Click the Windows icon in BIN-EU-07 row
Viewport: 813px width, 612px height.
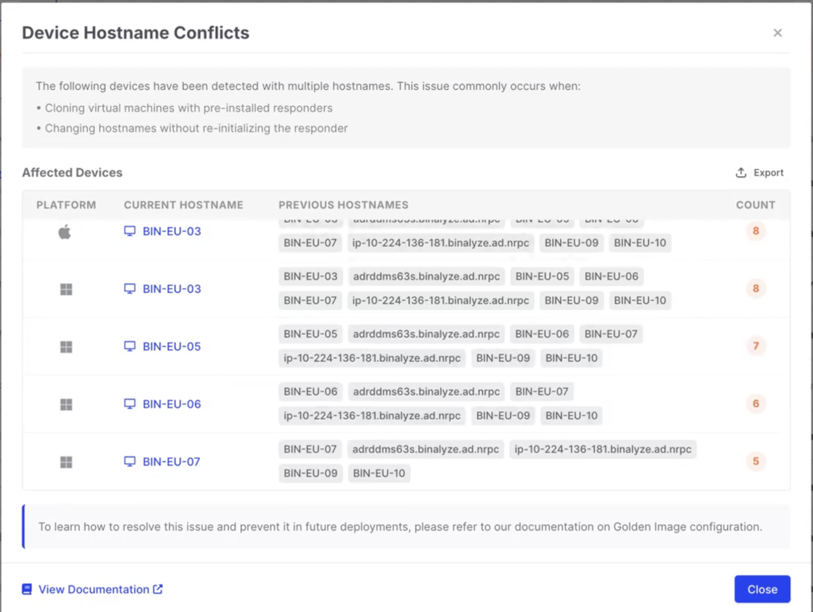66,462
